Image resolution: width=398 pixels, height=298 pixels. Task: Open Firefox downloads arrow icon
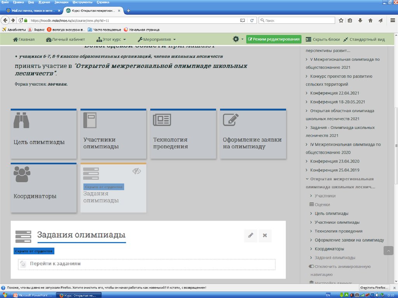(x=360, y=21)
